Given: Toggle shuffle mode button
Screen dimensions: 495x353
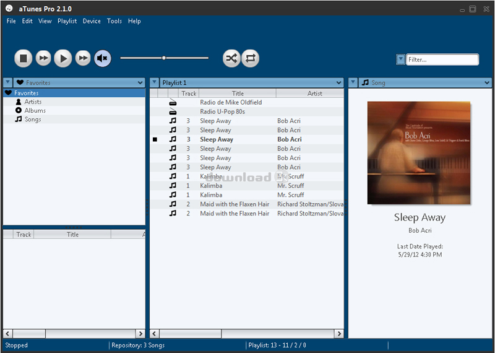Looking at the screenshot, I should (231, 58).
